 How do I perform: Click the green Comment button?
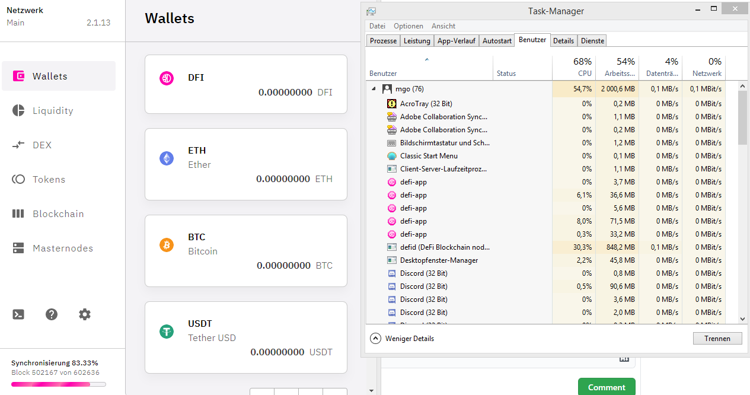(x=607, y=387)
